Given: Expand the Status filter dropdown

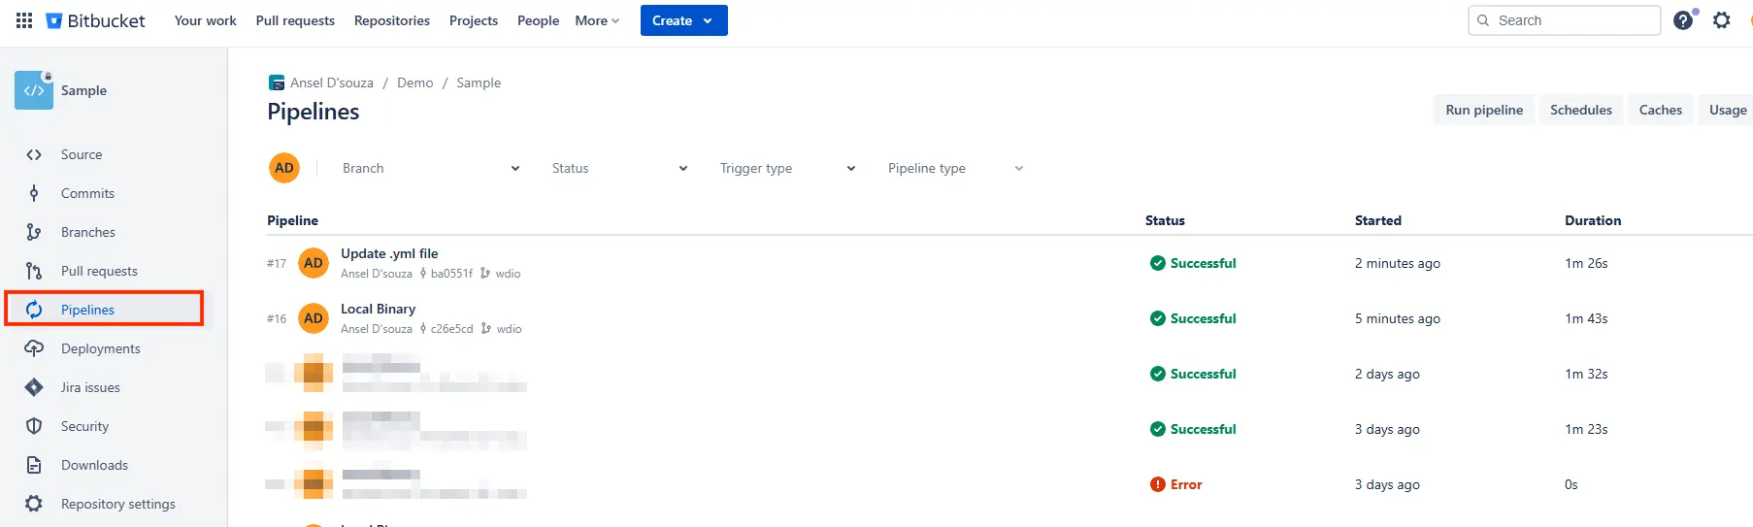Looking at the screenshot, I should click(x=619, y=168).
